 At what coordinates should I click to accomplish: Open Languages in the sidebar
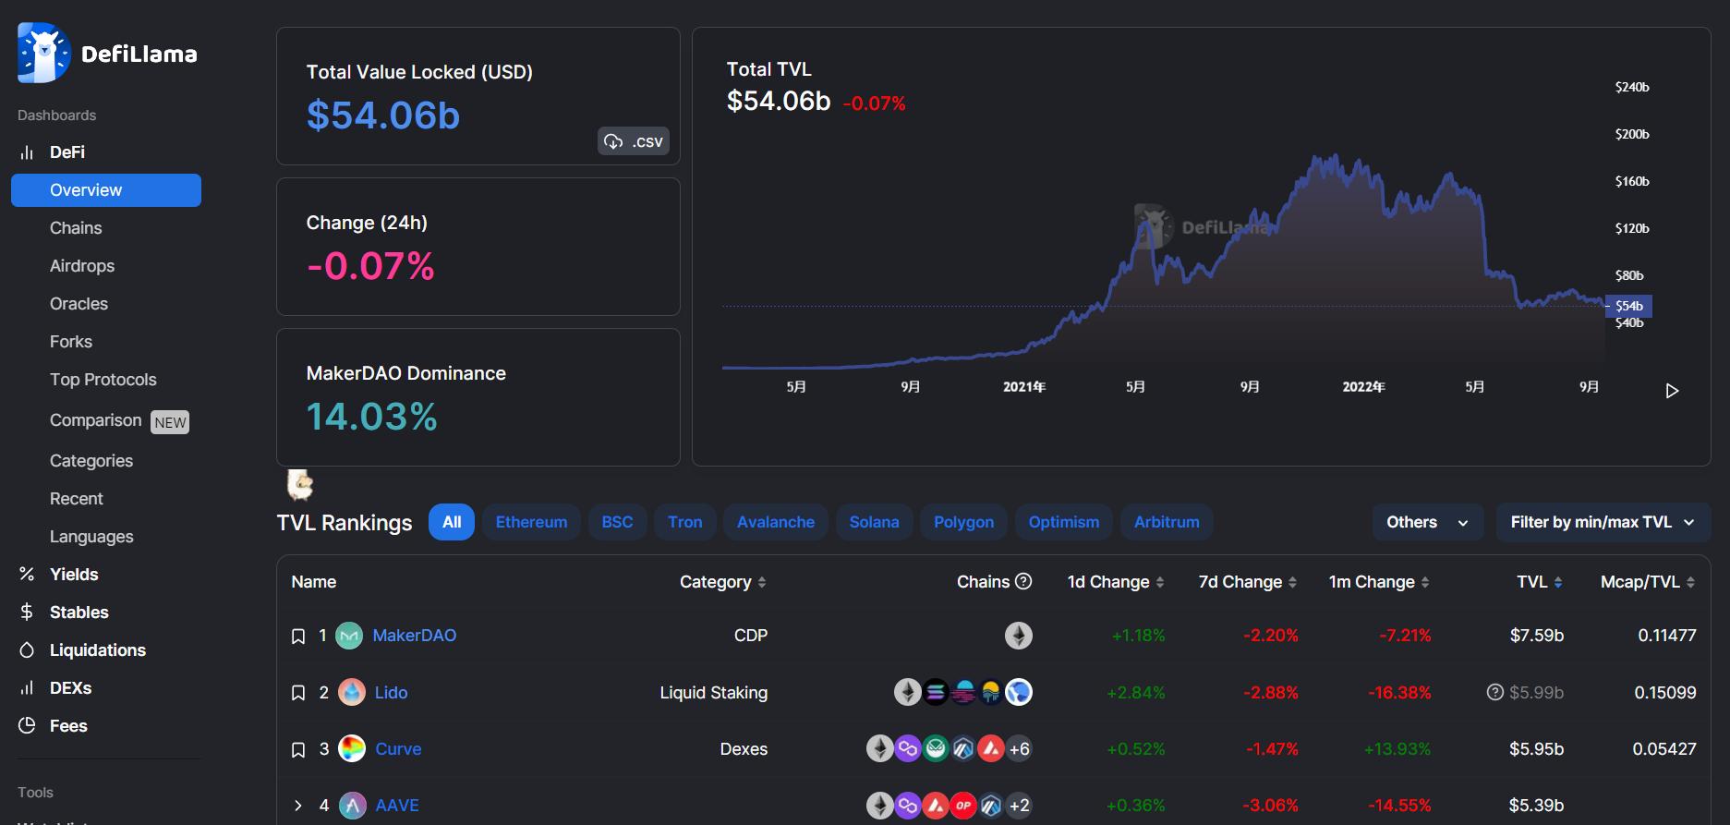pos(91,537)
